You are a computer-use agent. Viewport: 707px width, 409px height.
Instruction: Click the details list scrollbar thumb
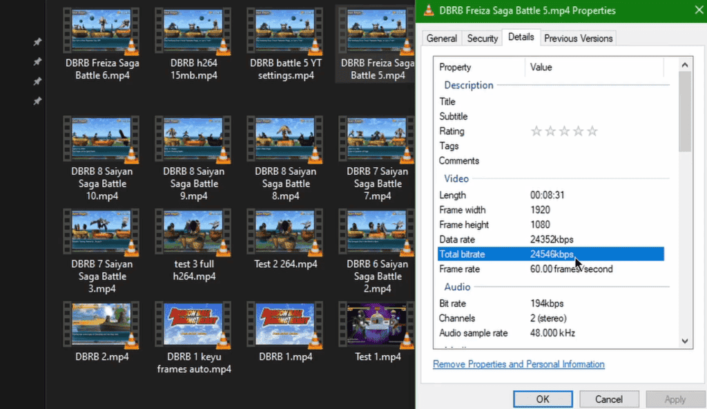click(685, 111)
